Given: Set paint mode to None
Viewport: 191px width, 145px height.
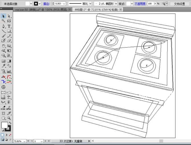Looking at the screenshot, I should click(x=10, y=135).
